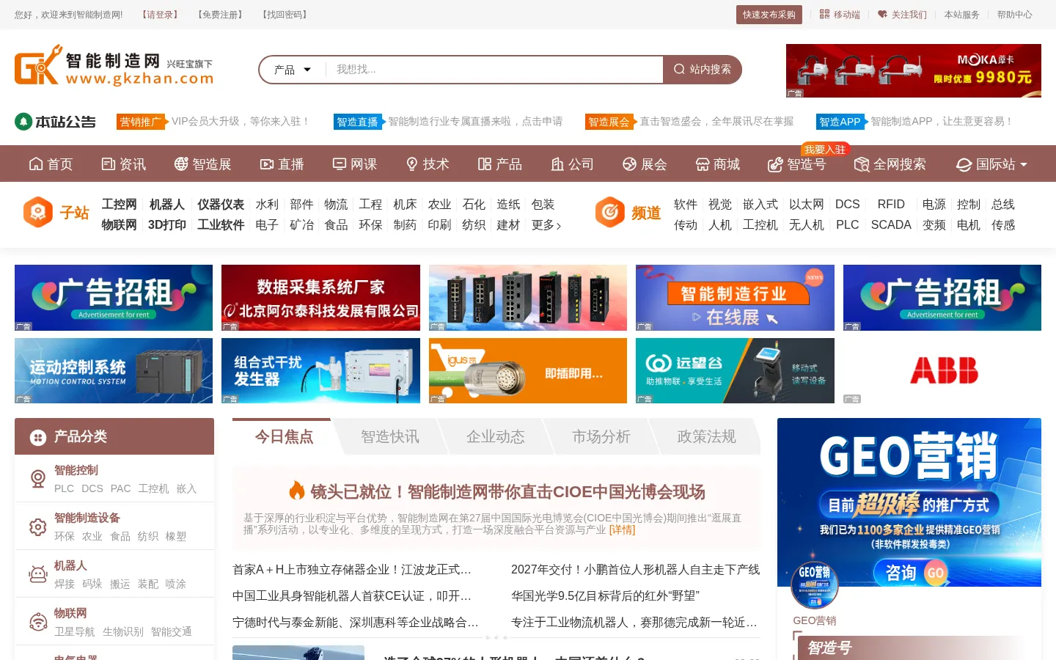Open the SCADA channel link
Screen dimensions: 1056x660
[x=891, y=225]
